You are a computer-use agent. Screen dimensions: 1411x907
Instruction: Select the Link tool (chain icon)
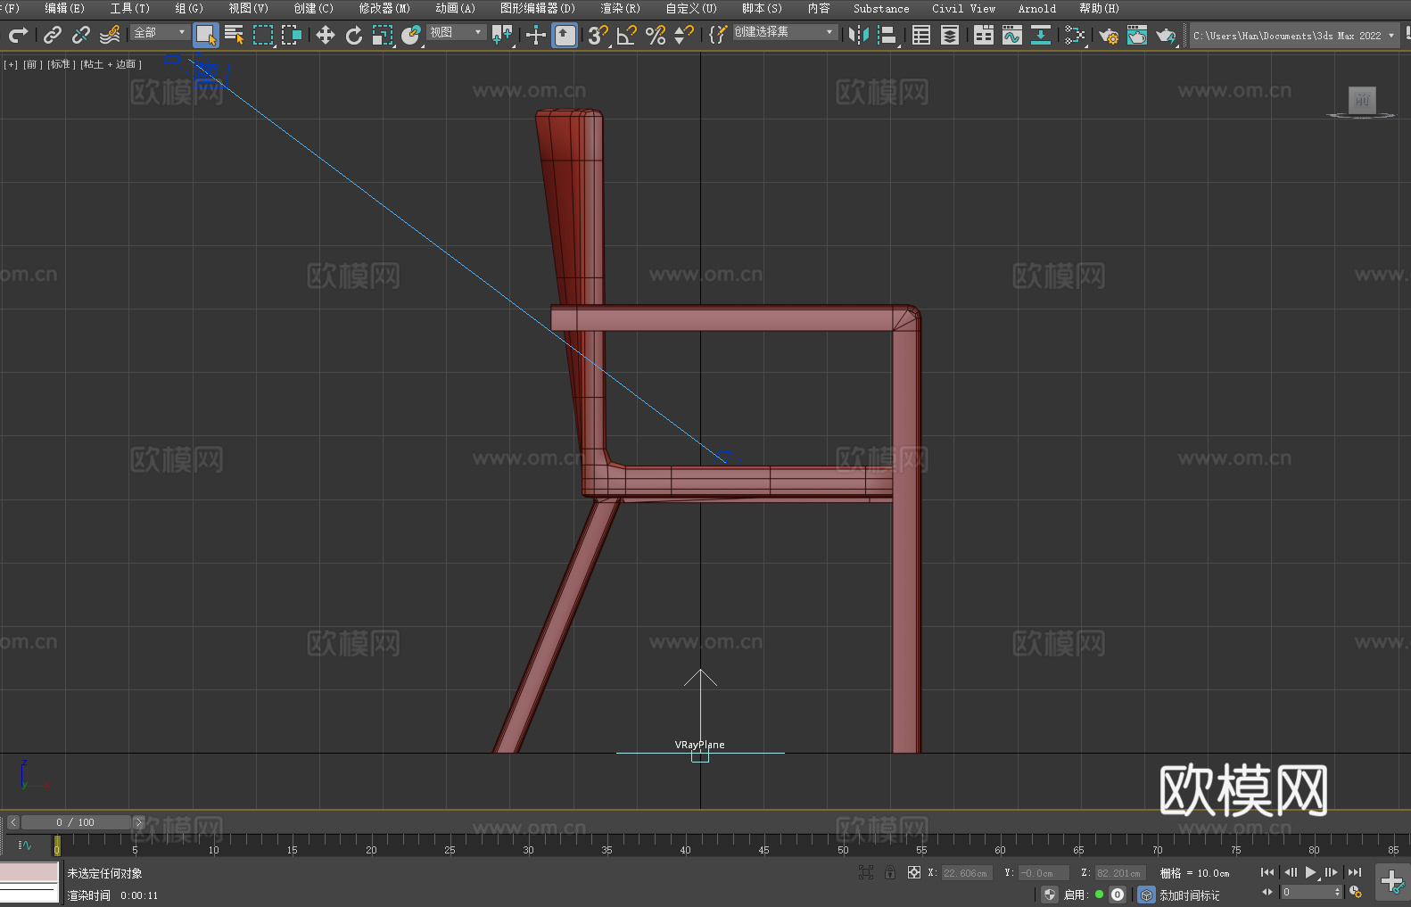coord(53,35)
